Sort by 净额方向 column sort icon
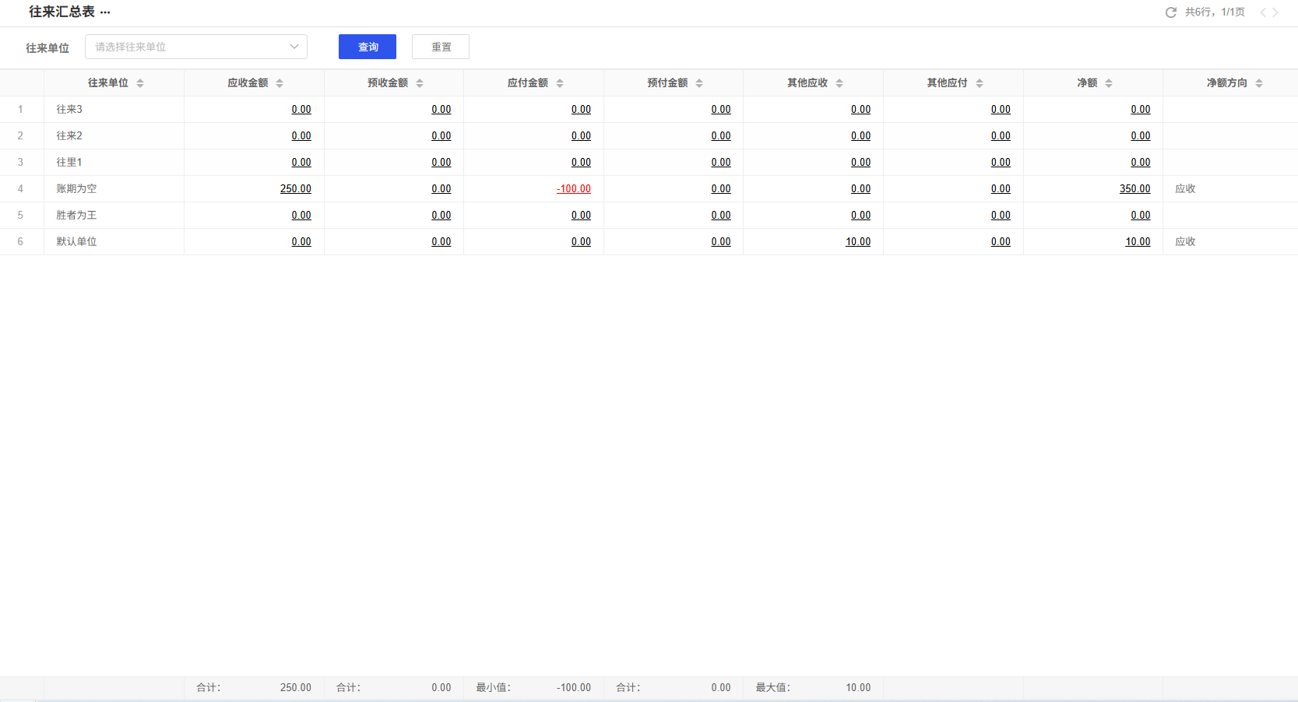The width and height of the screenshot is (1298, 702). click(1259, 83)
